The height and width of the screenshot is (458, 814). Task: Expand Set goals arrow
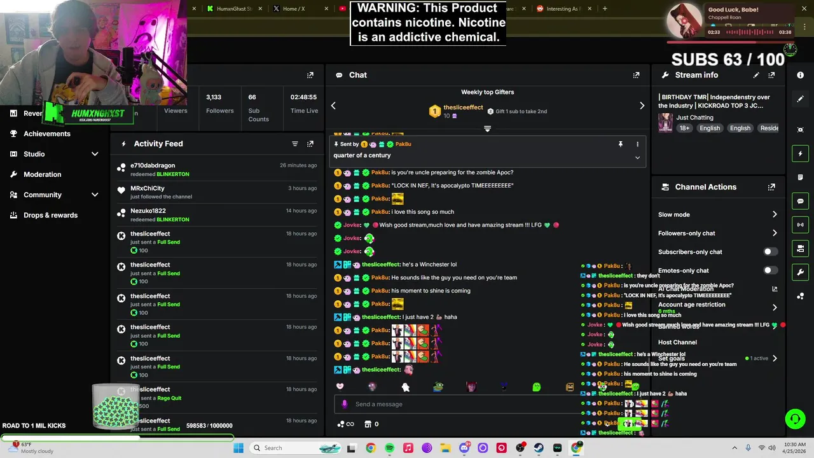[775, 358]
